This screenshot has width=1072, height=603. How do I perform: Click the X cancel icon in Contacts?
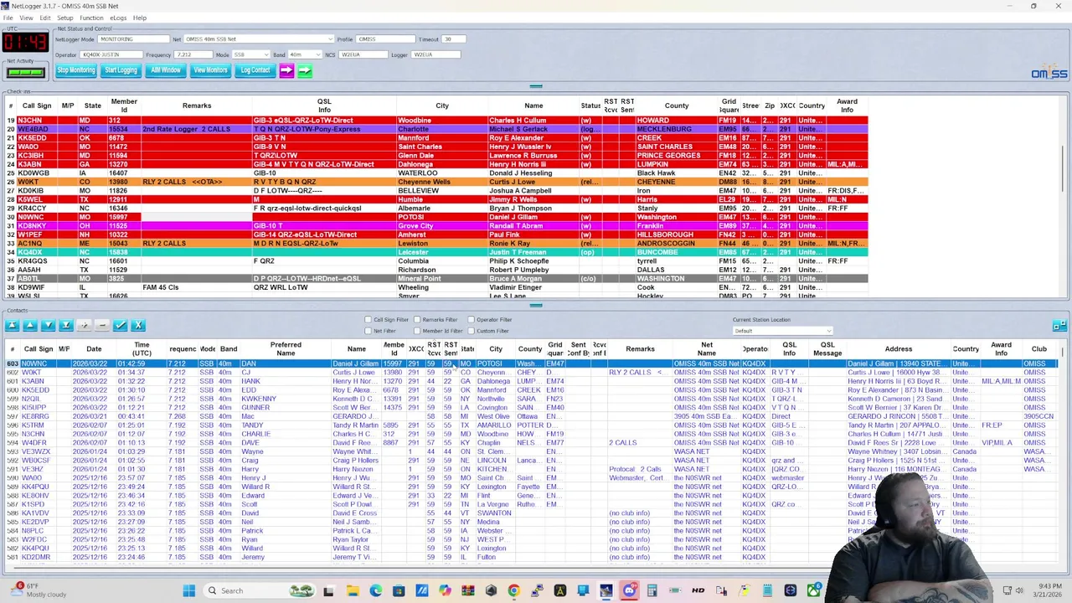(138, 325)
